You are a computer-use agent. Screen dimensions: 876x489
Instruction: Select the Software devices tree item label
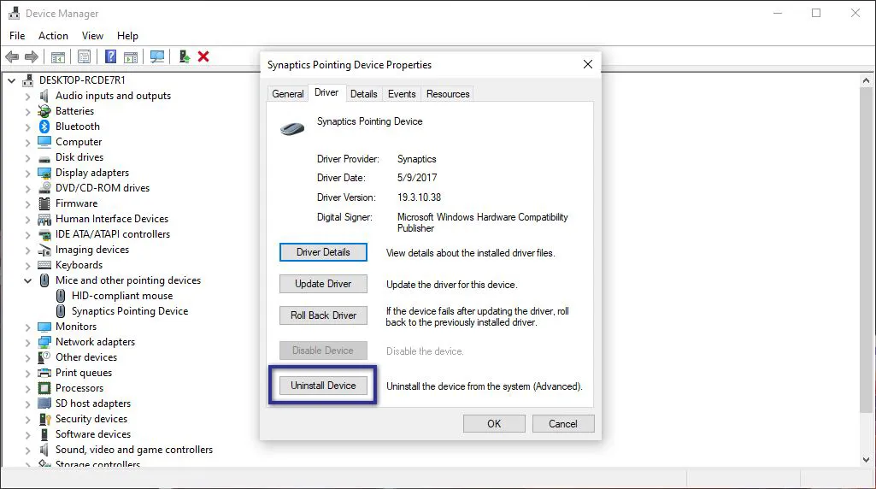93,434
